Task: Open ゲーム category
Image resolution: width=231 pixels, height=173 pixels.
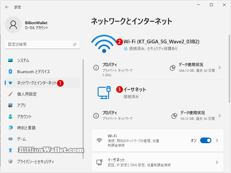Action: click(42, 139)
